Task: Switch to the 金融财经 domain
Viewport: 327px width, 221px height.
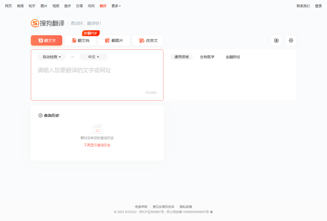Action: click(232, 57)
